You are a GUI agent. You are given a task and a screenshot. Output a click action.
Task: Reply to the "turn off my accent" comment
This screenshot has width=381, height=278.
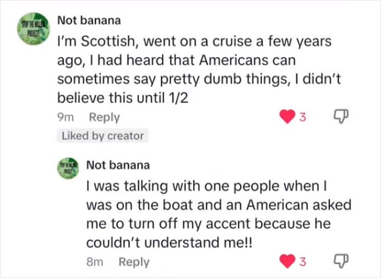[134, 262]
